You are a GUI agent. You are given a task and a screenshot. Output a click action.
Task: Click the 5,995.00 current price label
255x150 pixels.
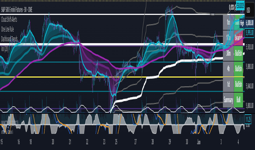tap(250, 33)
